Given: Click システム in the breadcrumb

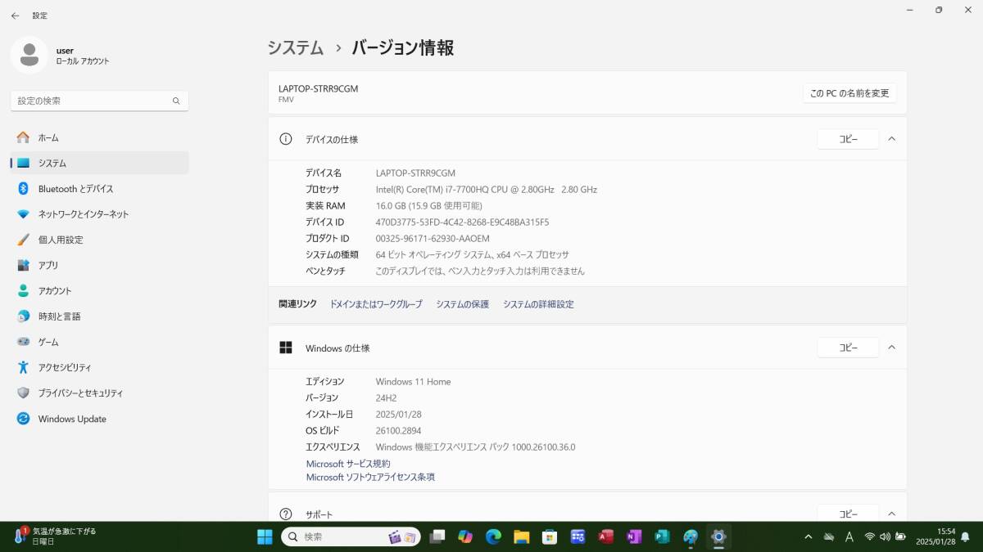Looking at the screenshot, I should (295, 47).
